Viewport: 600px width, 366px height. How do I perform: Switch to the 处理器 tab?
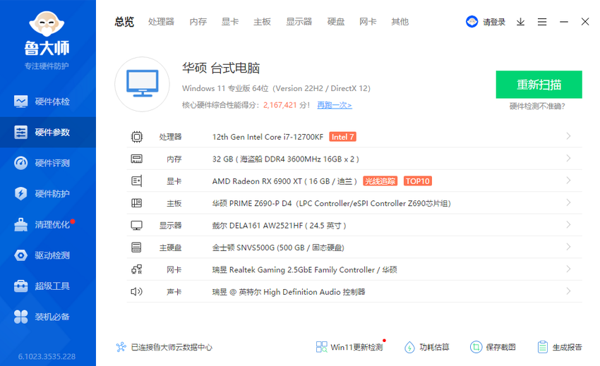(161, 22)
